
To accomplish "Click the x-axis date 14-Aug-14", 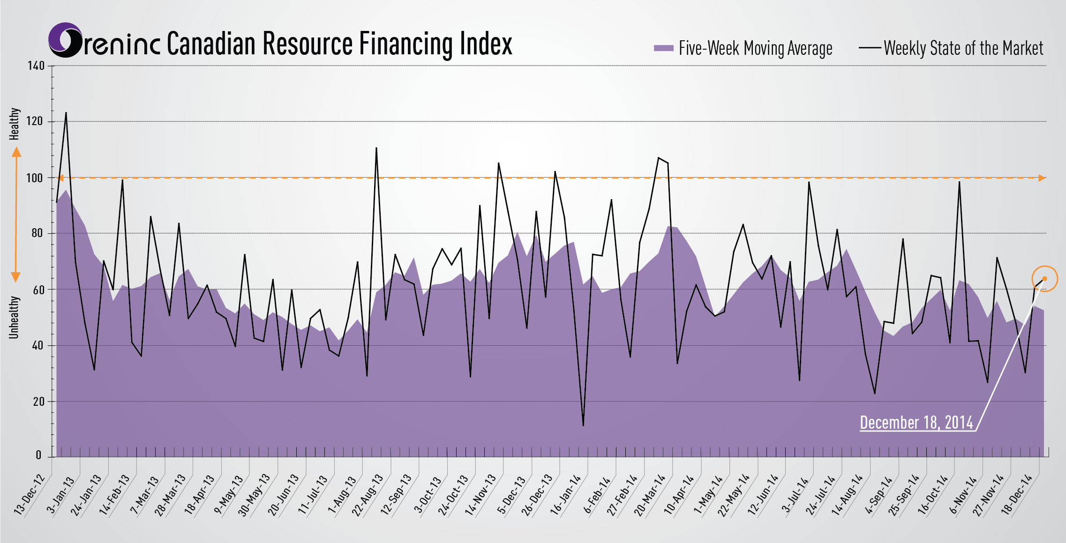I will click(x=847, y=495).
